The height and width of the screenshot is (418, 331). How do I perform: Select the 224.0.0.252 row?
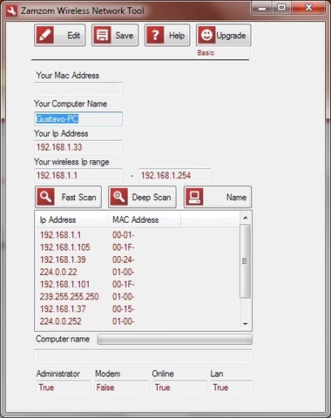138,321
